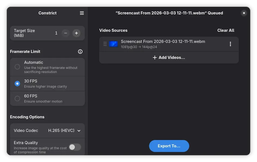The width and height of the screenshot is (257, 162).
Task: Click the Screencast video thumbnail
Action: click(113, 44)
